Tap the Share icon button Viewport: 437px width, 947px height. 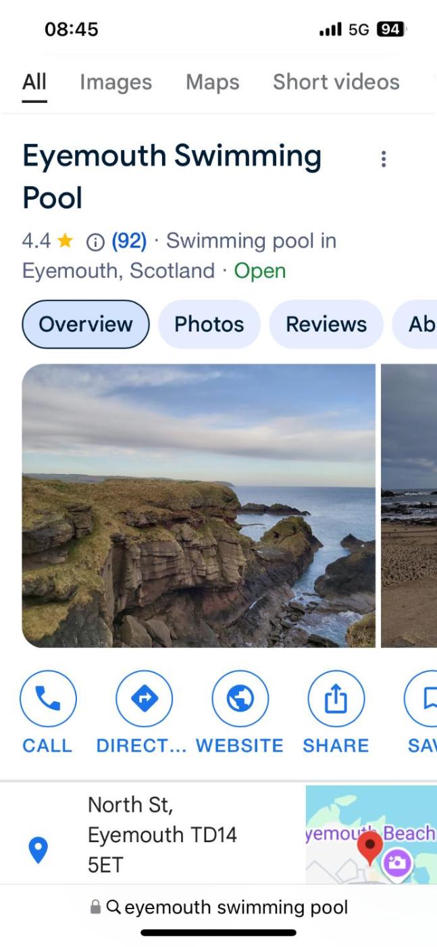coord(336,699)
